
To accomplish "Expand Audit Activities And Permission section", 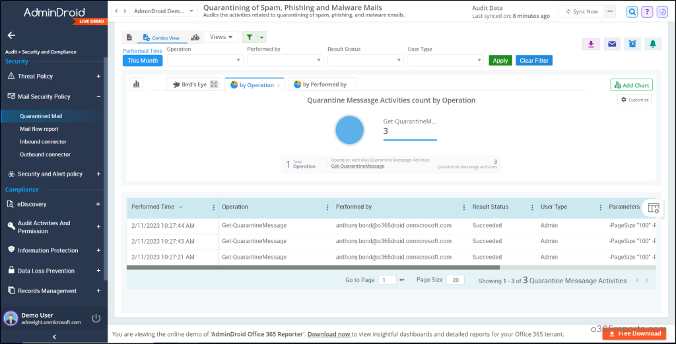I will click(98, 226).
